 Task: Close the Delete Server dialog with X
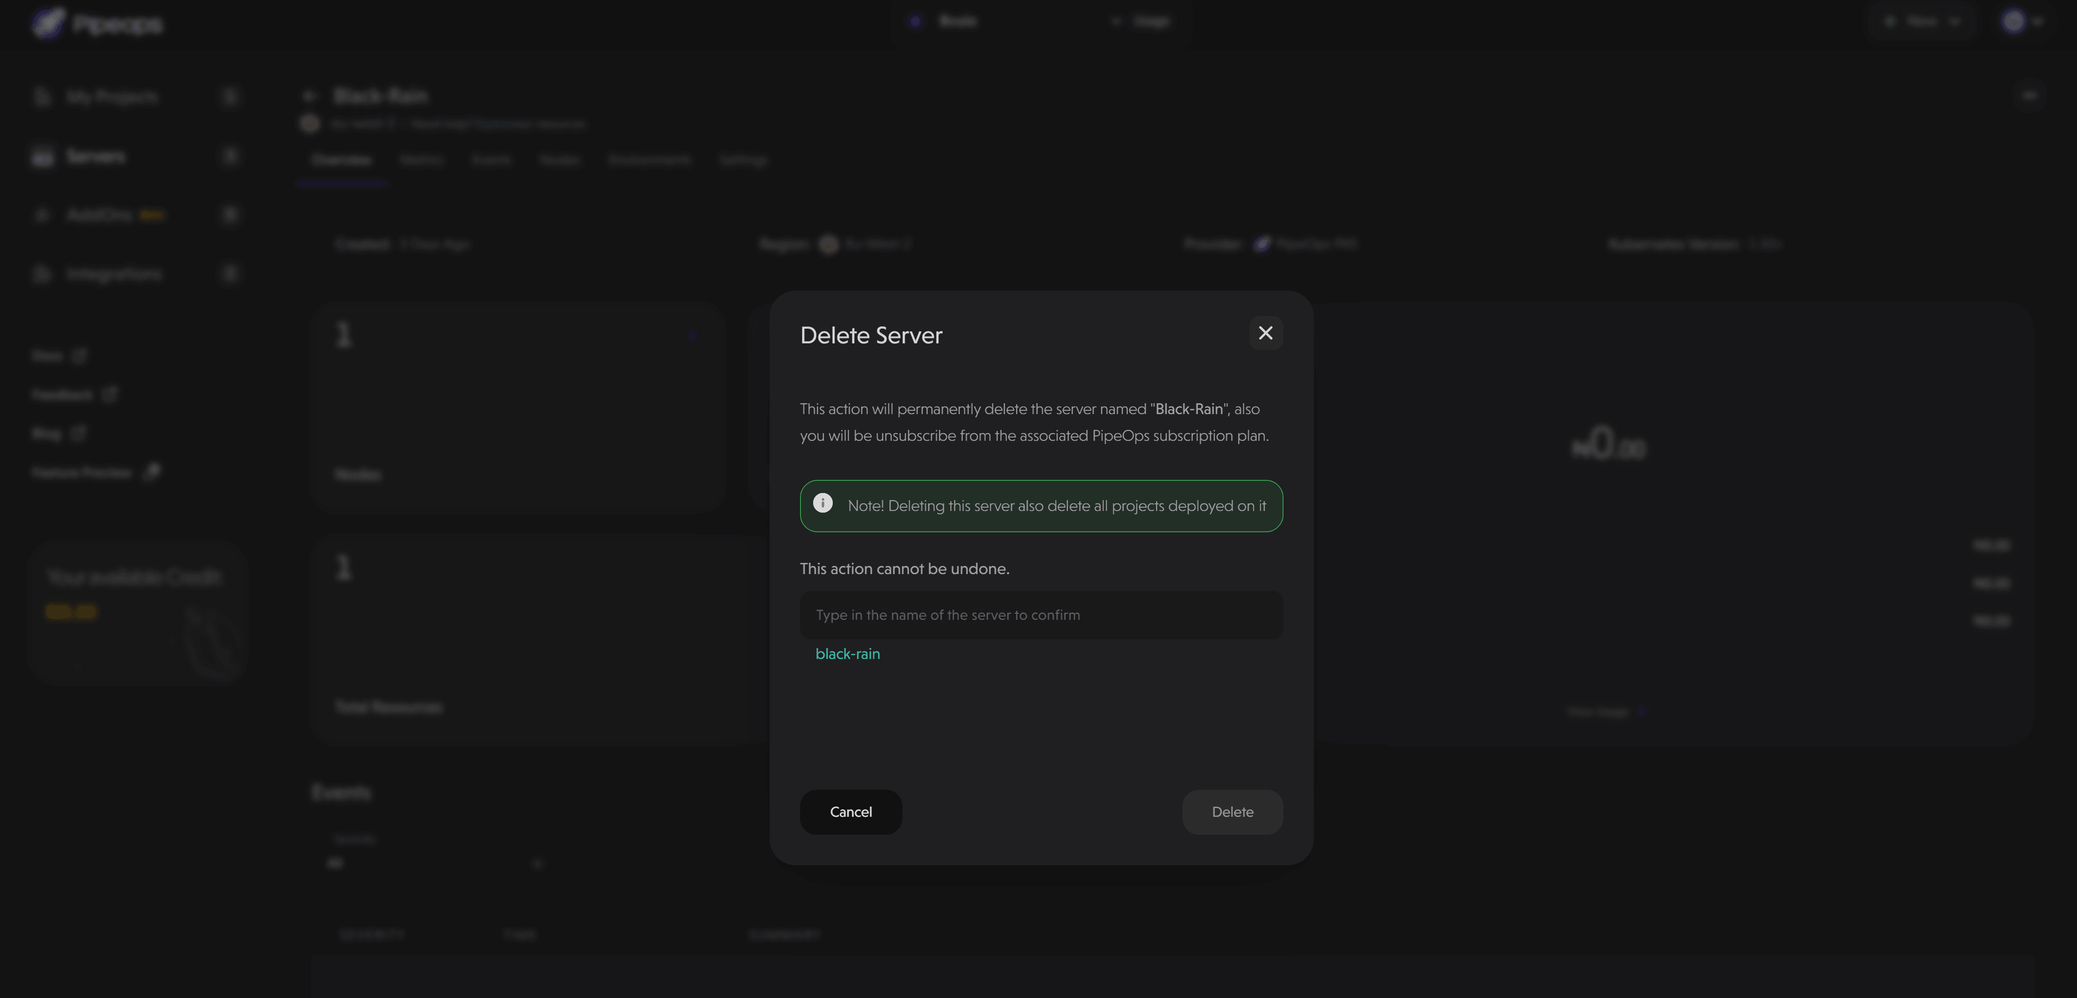pyautogui.click(x=1265, y=333)
